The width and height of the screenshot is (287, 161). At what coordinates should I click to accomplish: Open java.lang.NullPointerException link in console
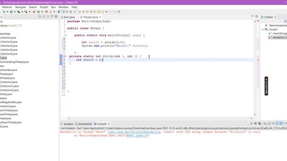tap(134, 132)
